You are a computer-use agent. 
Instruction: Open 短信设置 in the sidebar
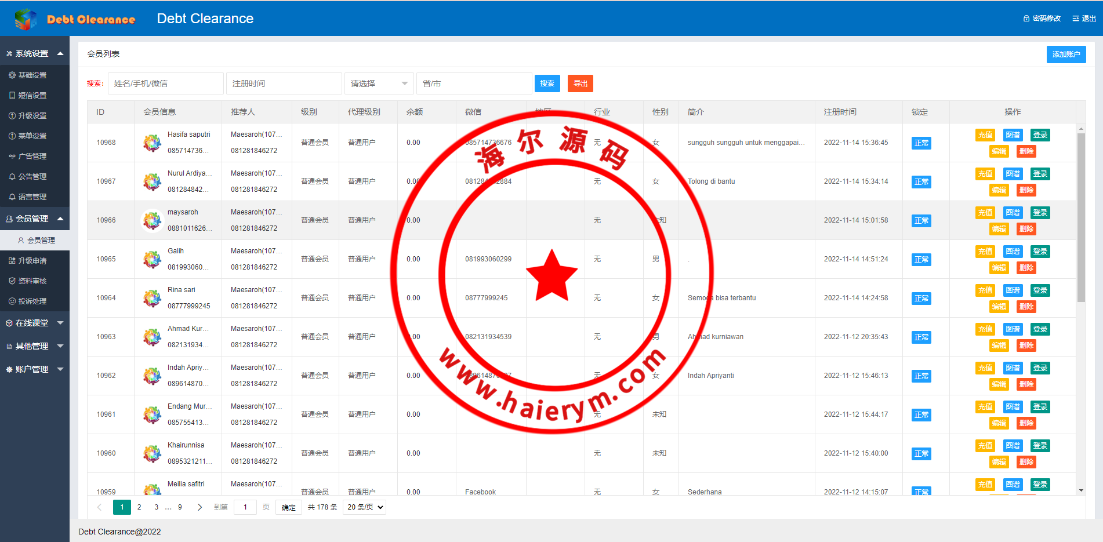[32, 96]
